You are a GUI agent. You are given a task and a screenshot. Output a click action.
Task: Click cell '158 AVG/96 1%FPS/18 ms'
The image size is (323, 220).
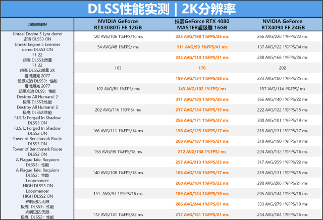tap(118, 151)
